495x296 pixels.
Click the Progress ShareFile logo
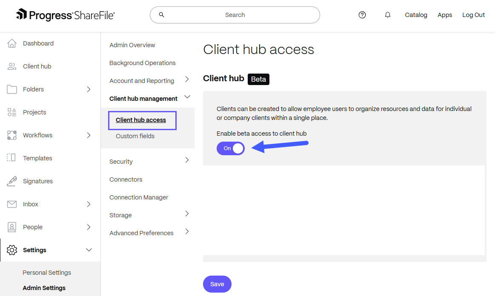pos(66,15)
